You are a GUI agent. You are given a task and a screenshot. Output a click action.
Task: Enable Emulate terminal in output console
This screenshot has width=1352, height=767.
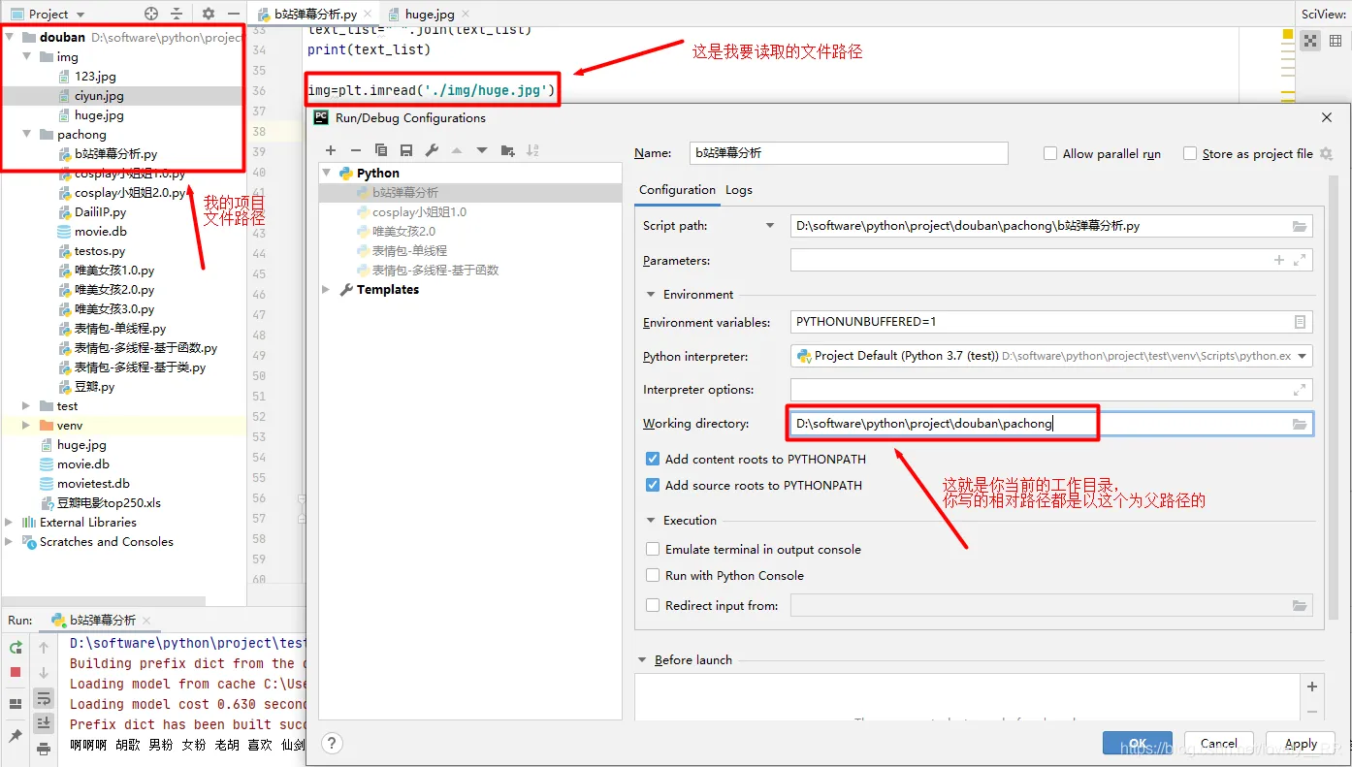click(653, 549)
